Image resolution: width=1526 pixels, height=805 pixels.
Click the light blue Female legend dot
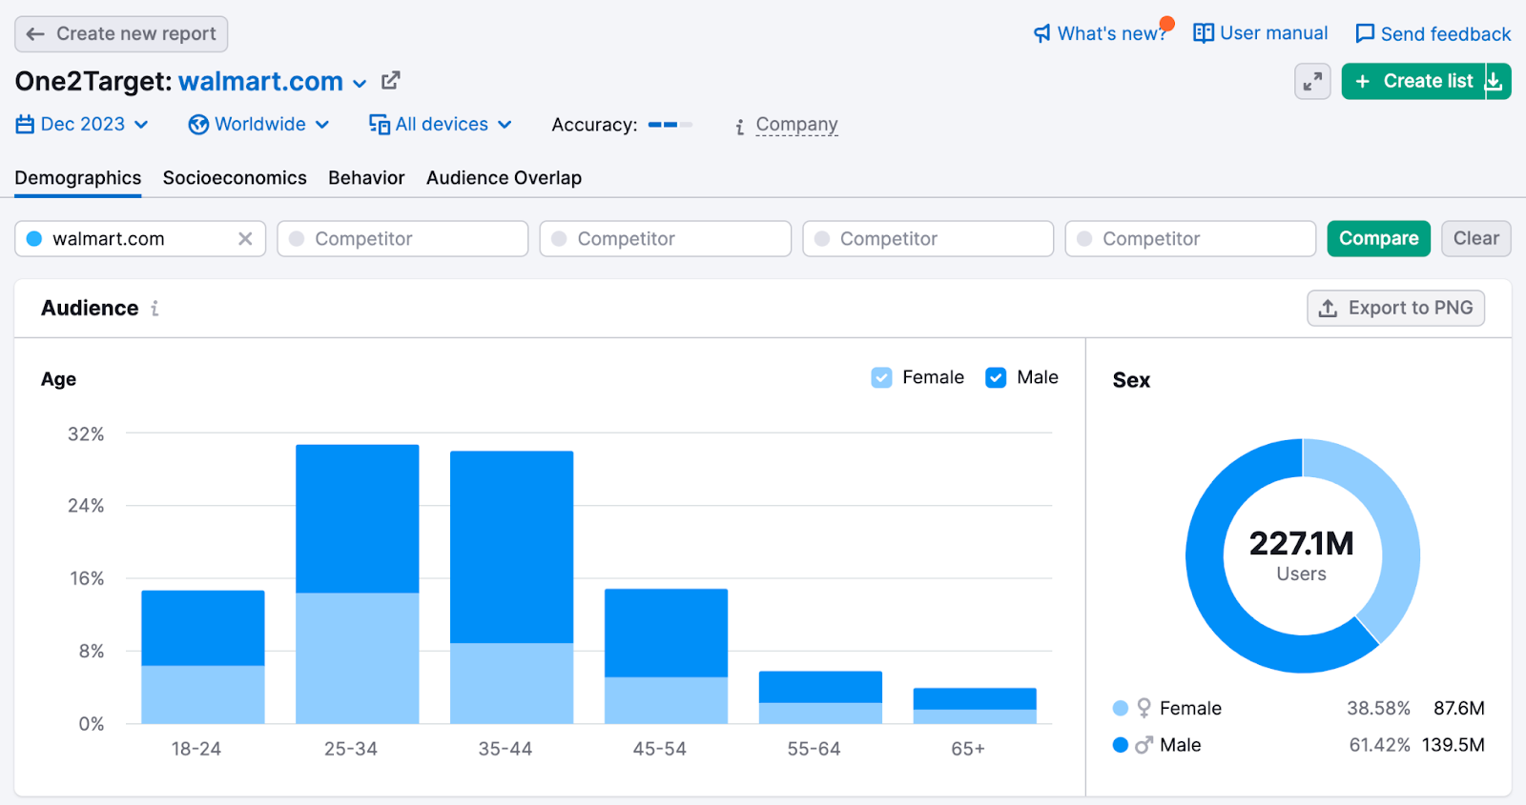pos(1121,709)
